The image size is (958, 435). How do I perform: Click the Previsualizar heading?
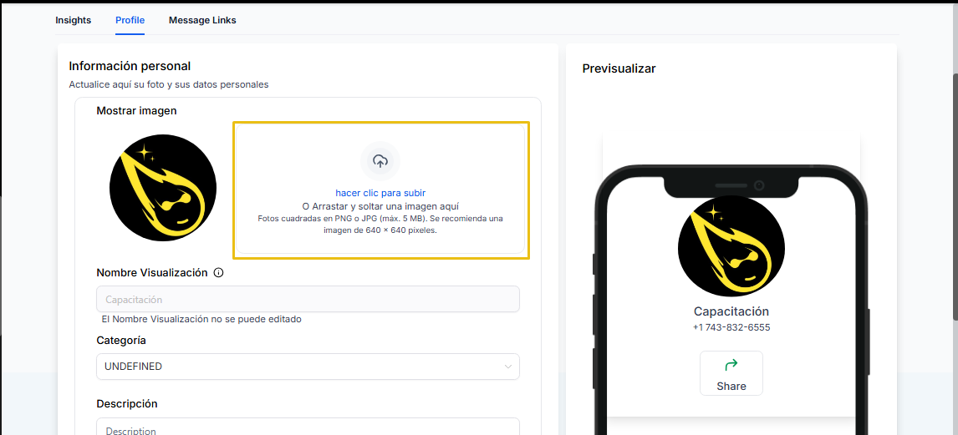[x=619, y=69]
